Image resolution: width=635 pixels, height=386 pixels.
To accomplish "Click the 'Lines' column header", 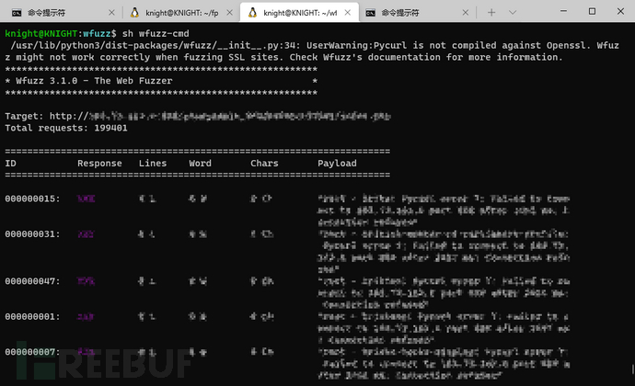I will (x=153, y=164).
